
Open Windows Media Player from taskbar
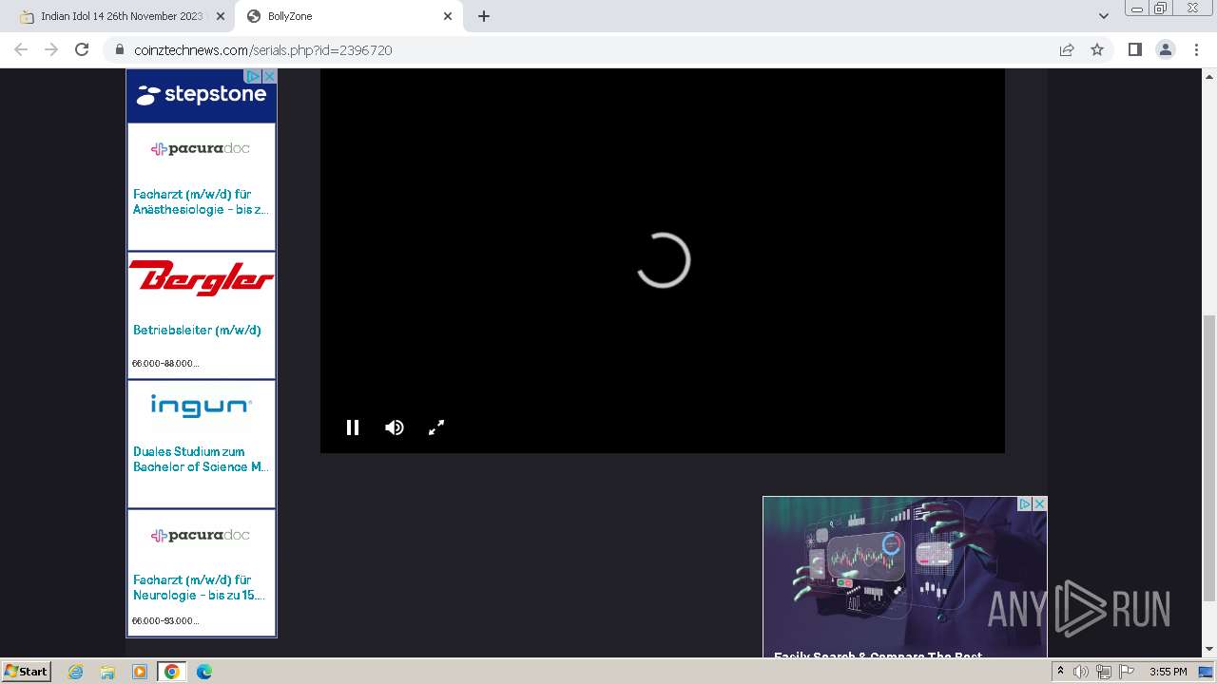[x=140, y=672]
